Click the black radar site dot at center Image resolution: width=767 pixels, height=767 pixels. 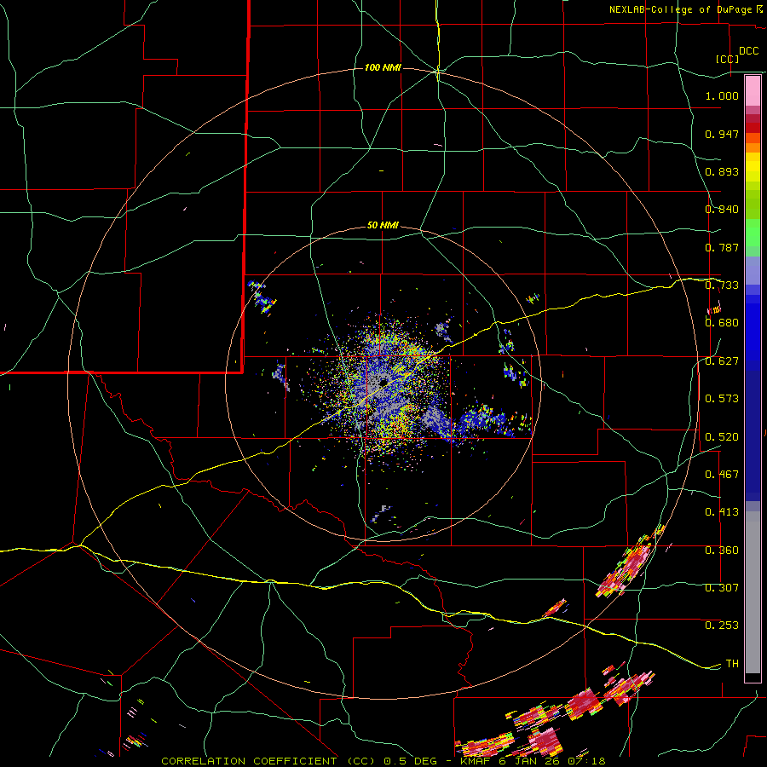[x=383, y=382]
